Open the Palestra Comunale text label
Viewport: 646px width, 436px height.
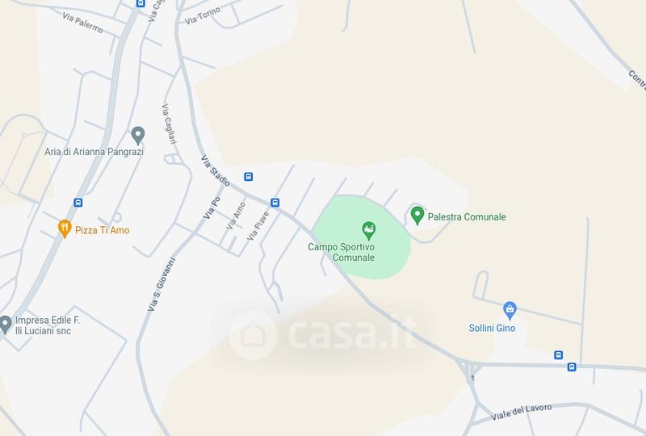[467, 216]
